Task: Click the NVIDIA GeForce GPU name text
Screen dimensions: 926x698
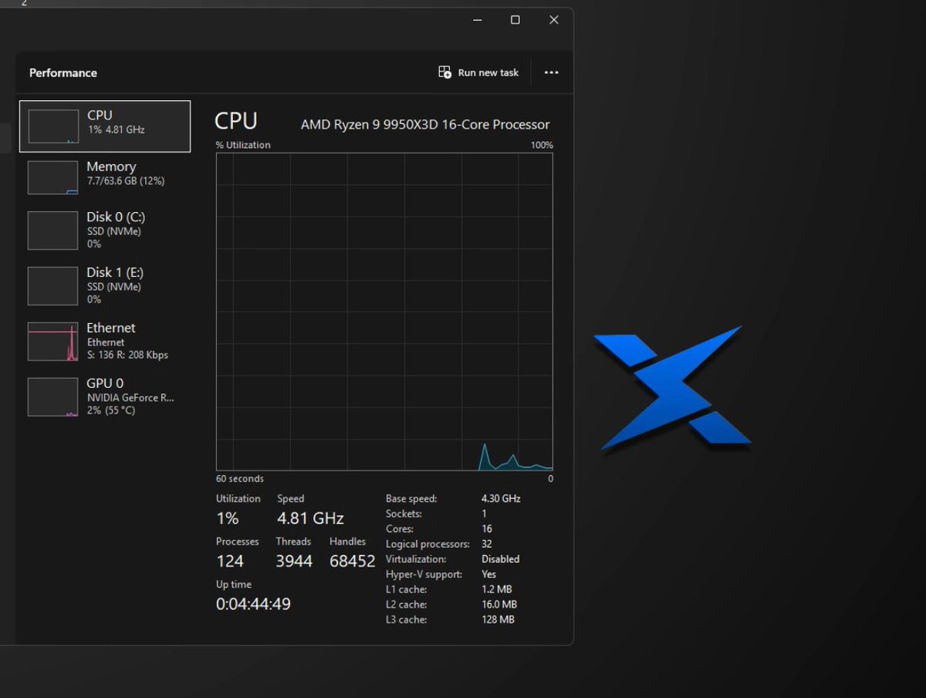Action: 130,398
